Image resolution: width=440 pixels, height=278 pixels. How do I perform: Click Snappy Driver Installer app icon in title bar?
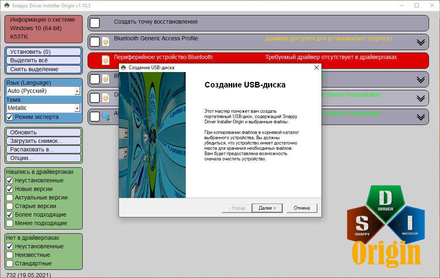click(7, 5)
